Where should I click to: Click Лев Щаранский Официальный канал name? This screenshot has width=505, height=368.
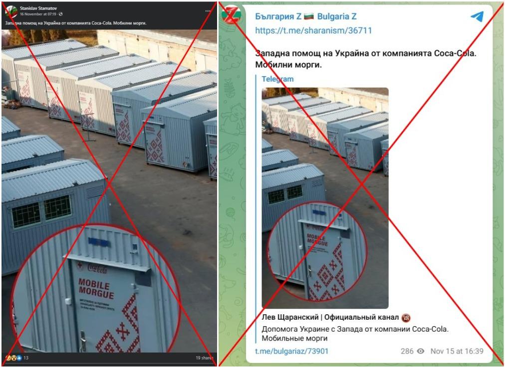click(x=330, y=318)
